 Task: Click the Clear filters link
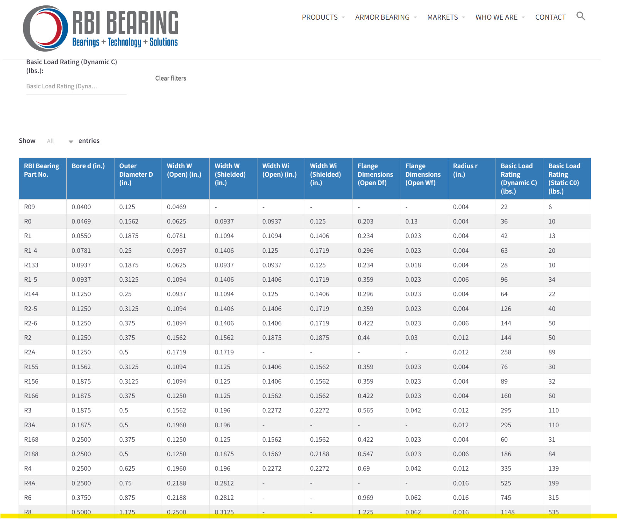[x=171, y=78]
